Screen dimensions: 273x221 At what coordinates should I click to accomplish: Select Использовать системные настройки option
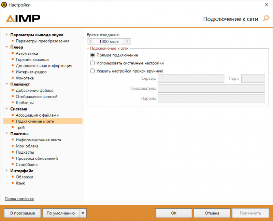(x=92, y=63)
